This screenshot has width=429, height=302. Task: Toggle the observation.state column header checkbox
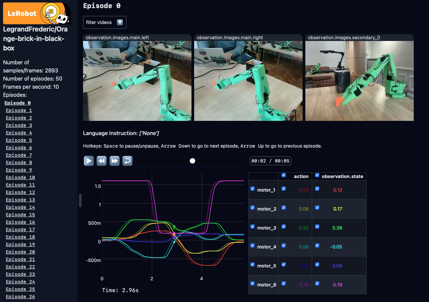(x=317, y=175)
